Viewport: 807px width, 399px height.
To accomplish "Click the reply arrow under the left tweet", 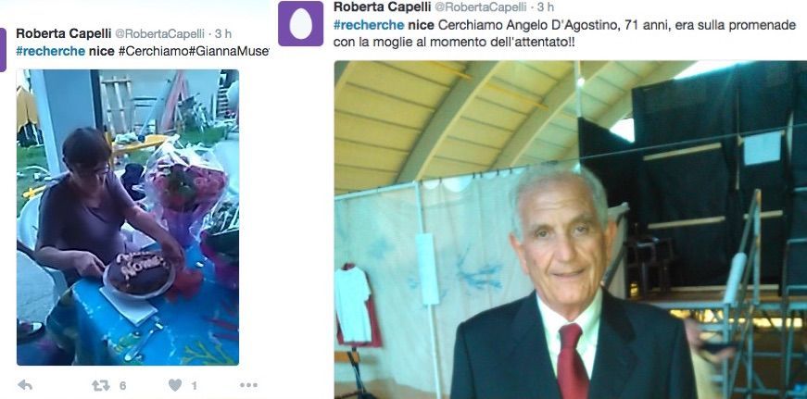I will pos(25,384).
